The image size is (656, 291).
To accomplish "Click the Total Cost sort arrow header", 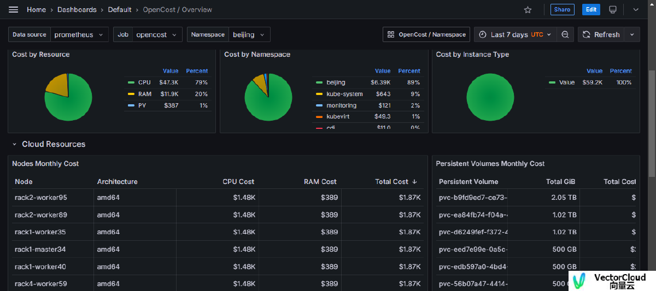I will [x=396, y=182].
